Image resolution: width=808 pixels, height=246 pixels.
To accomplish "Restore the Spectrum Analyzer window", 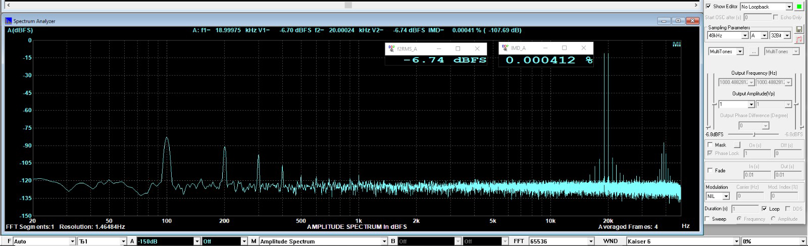I will (x=678, y=21).
